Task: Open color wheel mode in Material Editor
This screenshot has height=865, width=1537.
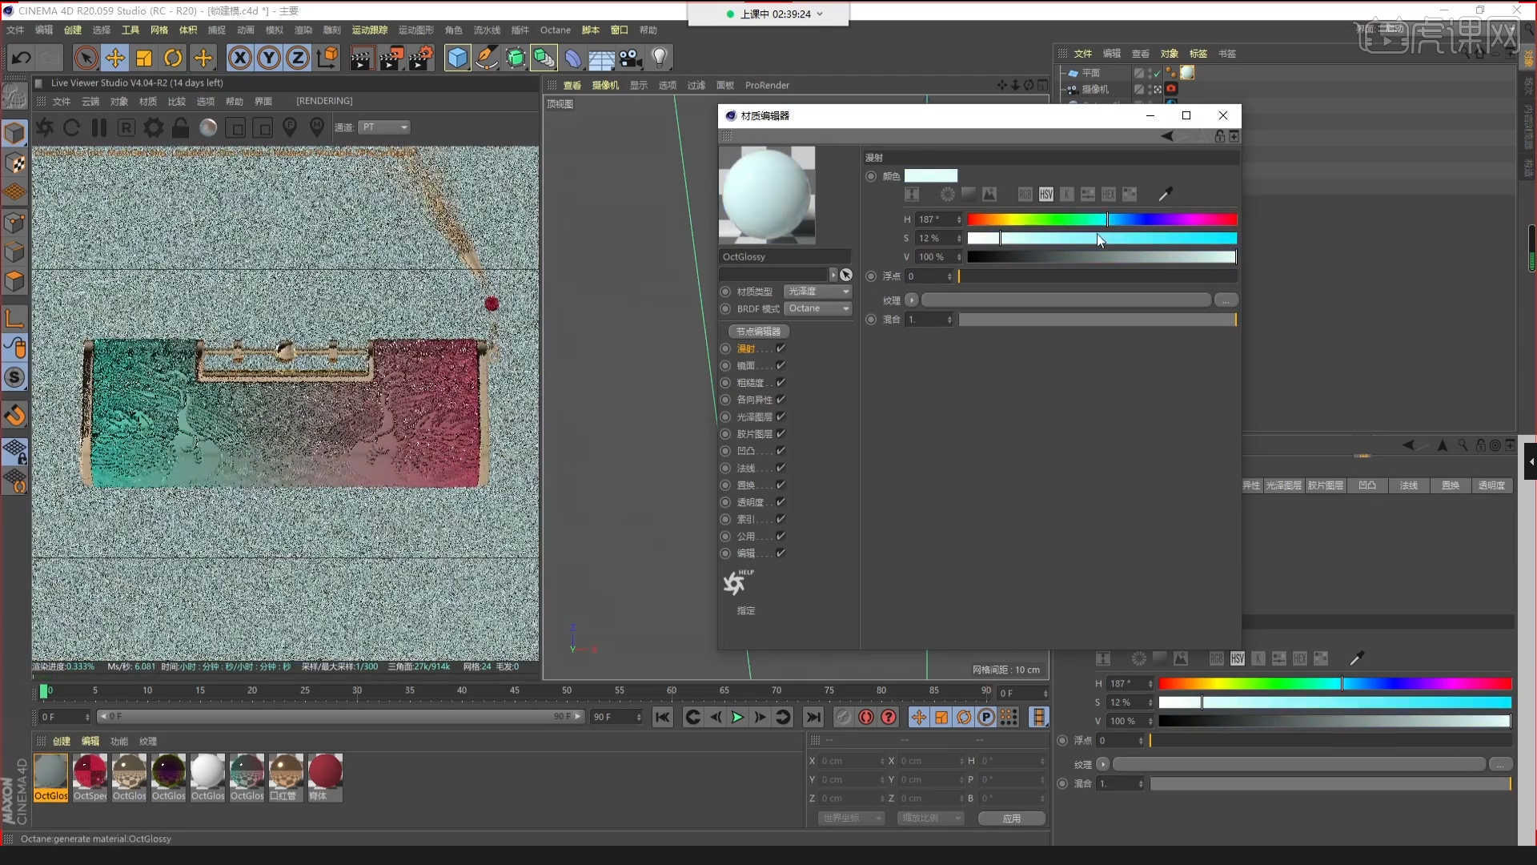Action: click(947, 194)
